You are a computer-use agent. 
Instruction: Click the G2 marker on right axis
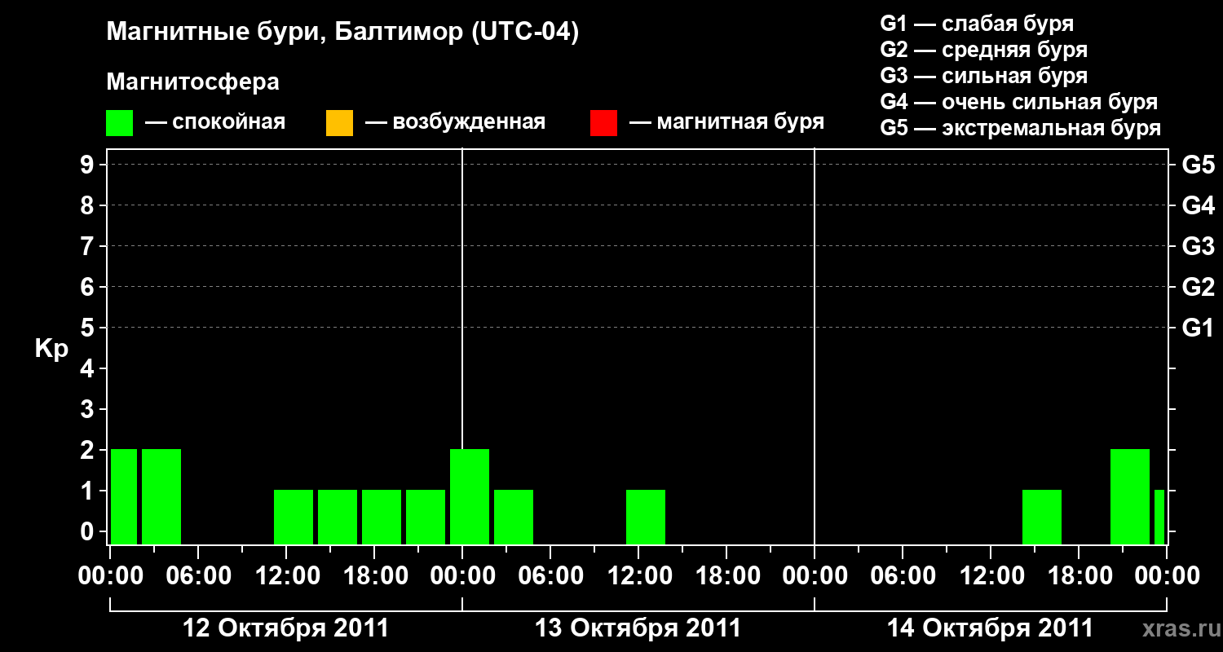click(1199, 287)
